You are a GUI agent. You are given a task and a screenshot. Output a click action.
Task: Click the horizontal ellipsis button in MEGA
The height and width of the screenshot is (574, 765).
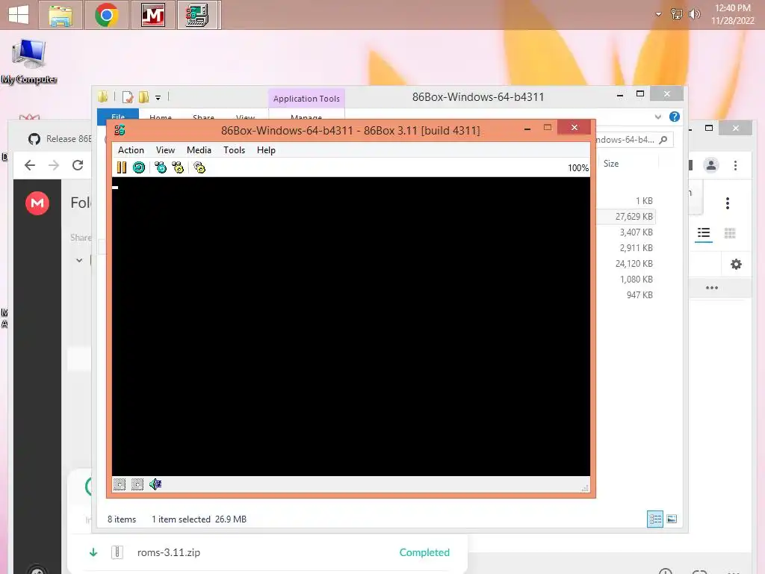click(712, 288)
